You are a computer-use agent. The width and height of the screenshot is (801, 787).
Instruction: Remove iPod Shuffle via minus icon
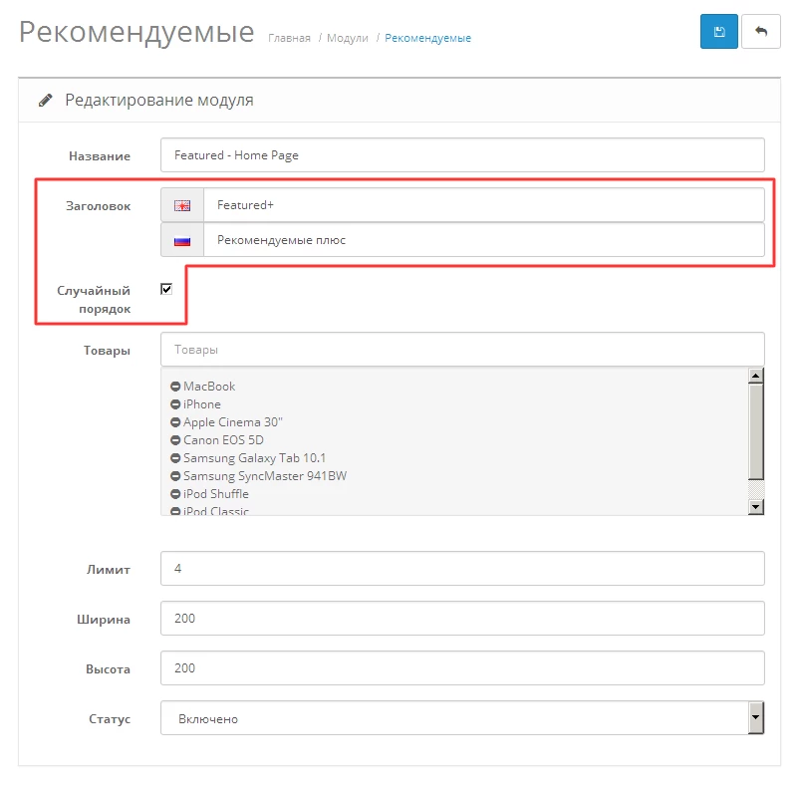pos(175,494)
